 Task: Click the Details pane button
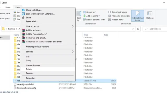pos(5,19)
